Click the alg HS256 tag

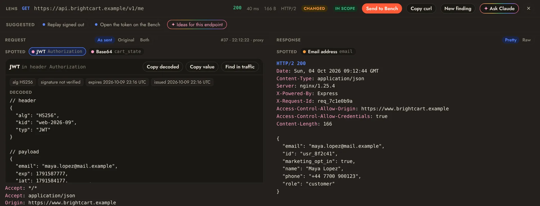[22, 82]
